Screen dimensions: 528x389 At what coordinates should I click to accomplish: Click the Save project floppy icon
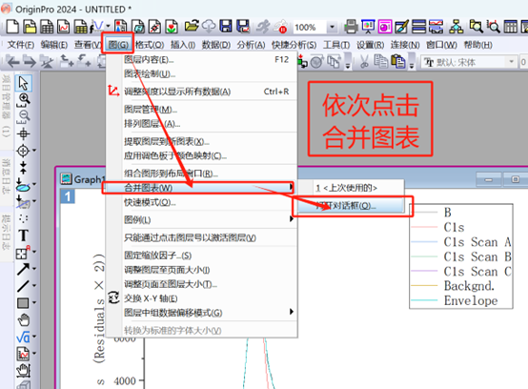click(226, 27)
